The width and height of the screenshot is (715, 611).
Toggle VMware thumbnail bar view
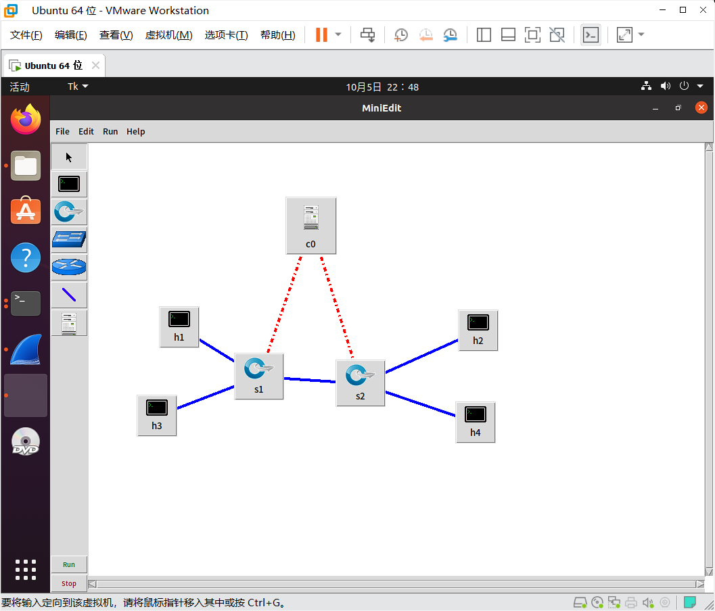point(508,34)
